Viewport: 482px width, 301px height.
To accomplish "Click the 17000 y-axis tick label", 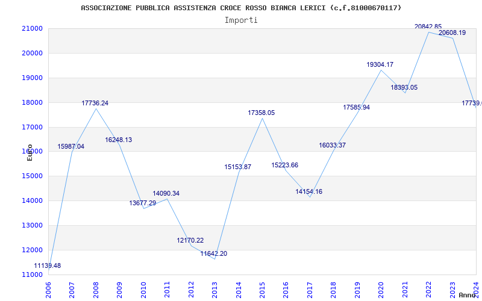I will click(x=33, y=127).
